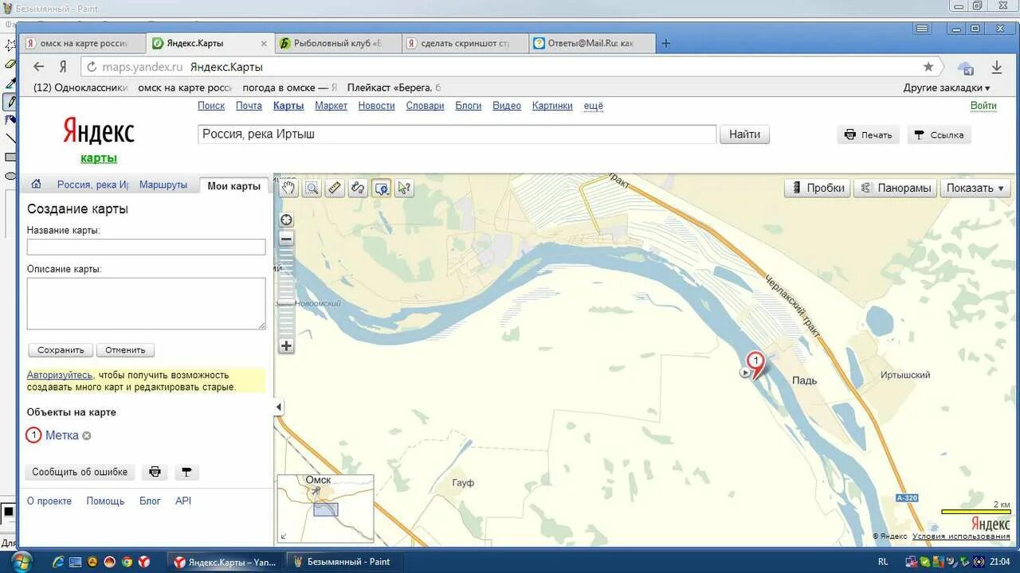
Task: Switch to the омск на карте россии browser tab
Action: [82, 43]
